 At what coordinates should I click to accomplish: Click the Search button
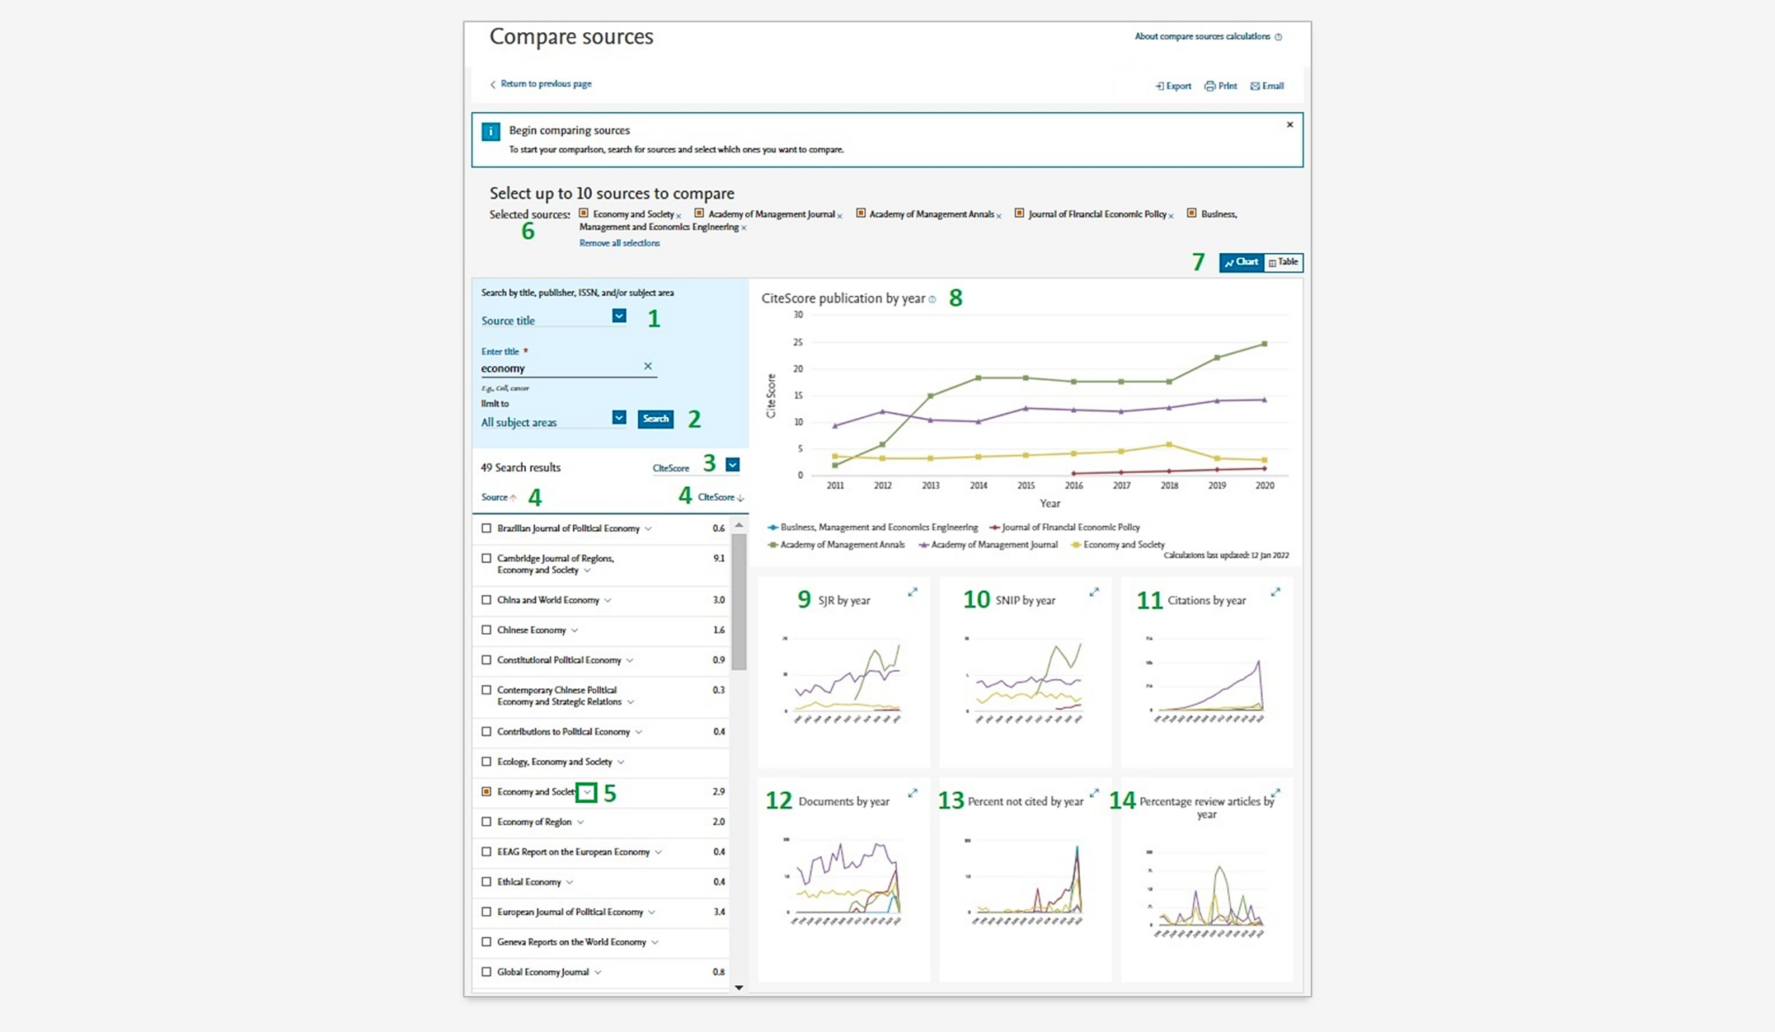pyautogui.click(x=655, y=419)
